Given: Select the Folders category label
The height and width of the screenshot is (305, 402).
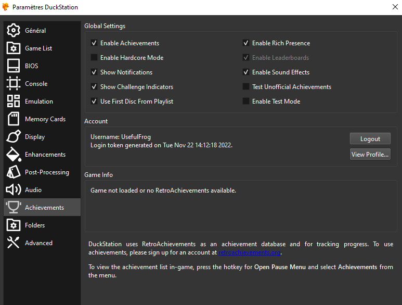Looking at the screenshot, I should tap(35, 225).
